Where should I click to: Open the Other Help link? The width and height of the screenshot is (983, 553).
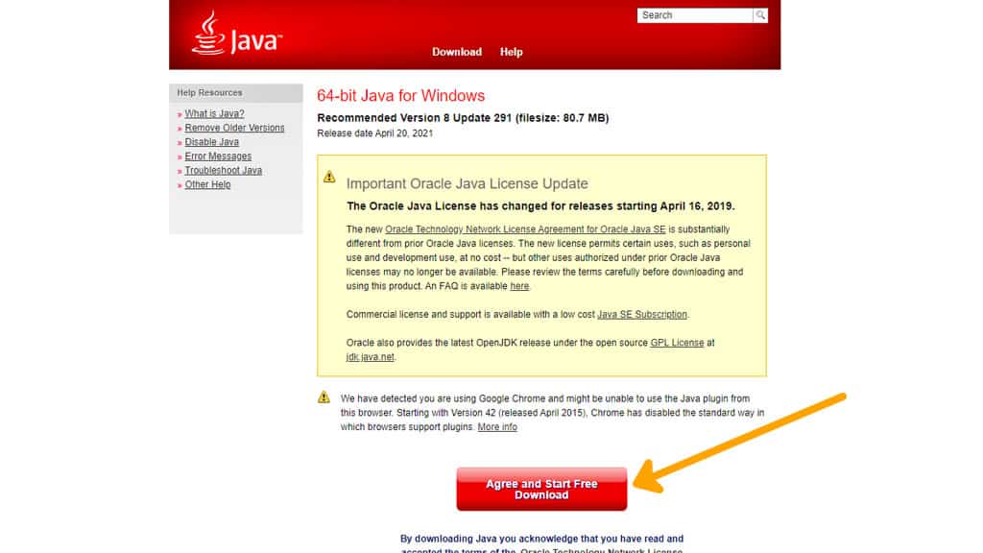click(x=207, y=184)
